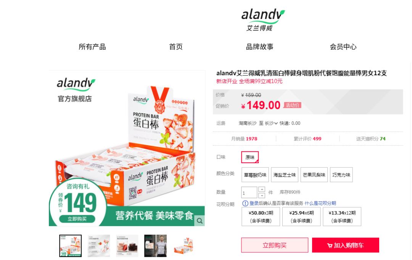The width and height of the screenshot is (412, 260).
Task: Click the quantity input field
Action: tap(249, 193)
